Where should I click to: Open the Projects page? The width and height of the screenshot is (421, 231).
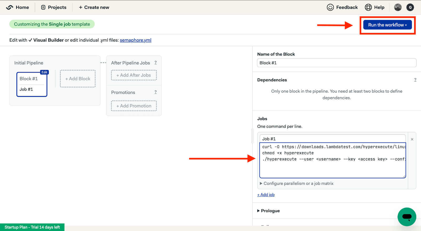click(54, 7)
